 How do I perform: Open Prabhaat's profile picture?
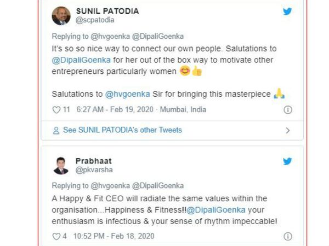[61, 166]
